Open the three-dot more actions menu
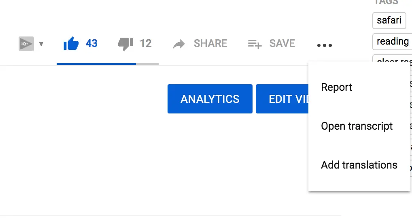Screen dimensions: 412x218 (x=325, y=45)
